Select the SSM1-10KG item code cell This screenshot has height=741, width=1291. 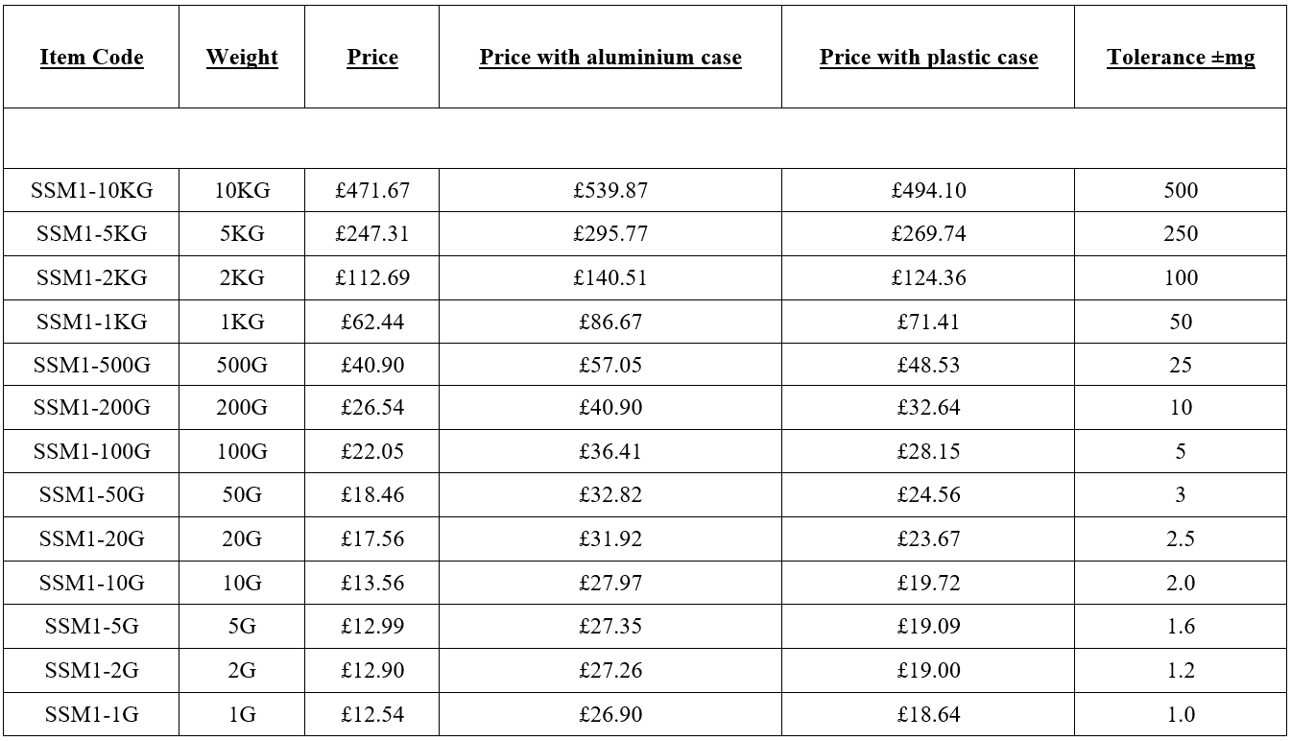pos(91,190)
